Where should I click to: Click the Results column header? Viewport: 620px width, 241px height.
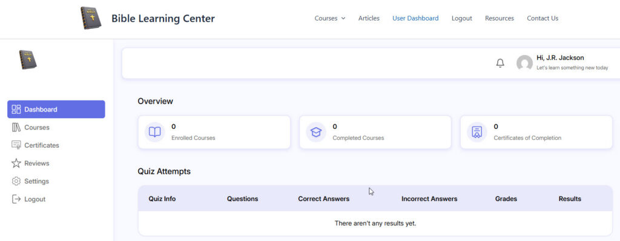click(x=570, y=199)
